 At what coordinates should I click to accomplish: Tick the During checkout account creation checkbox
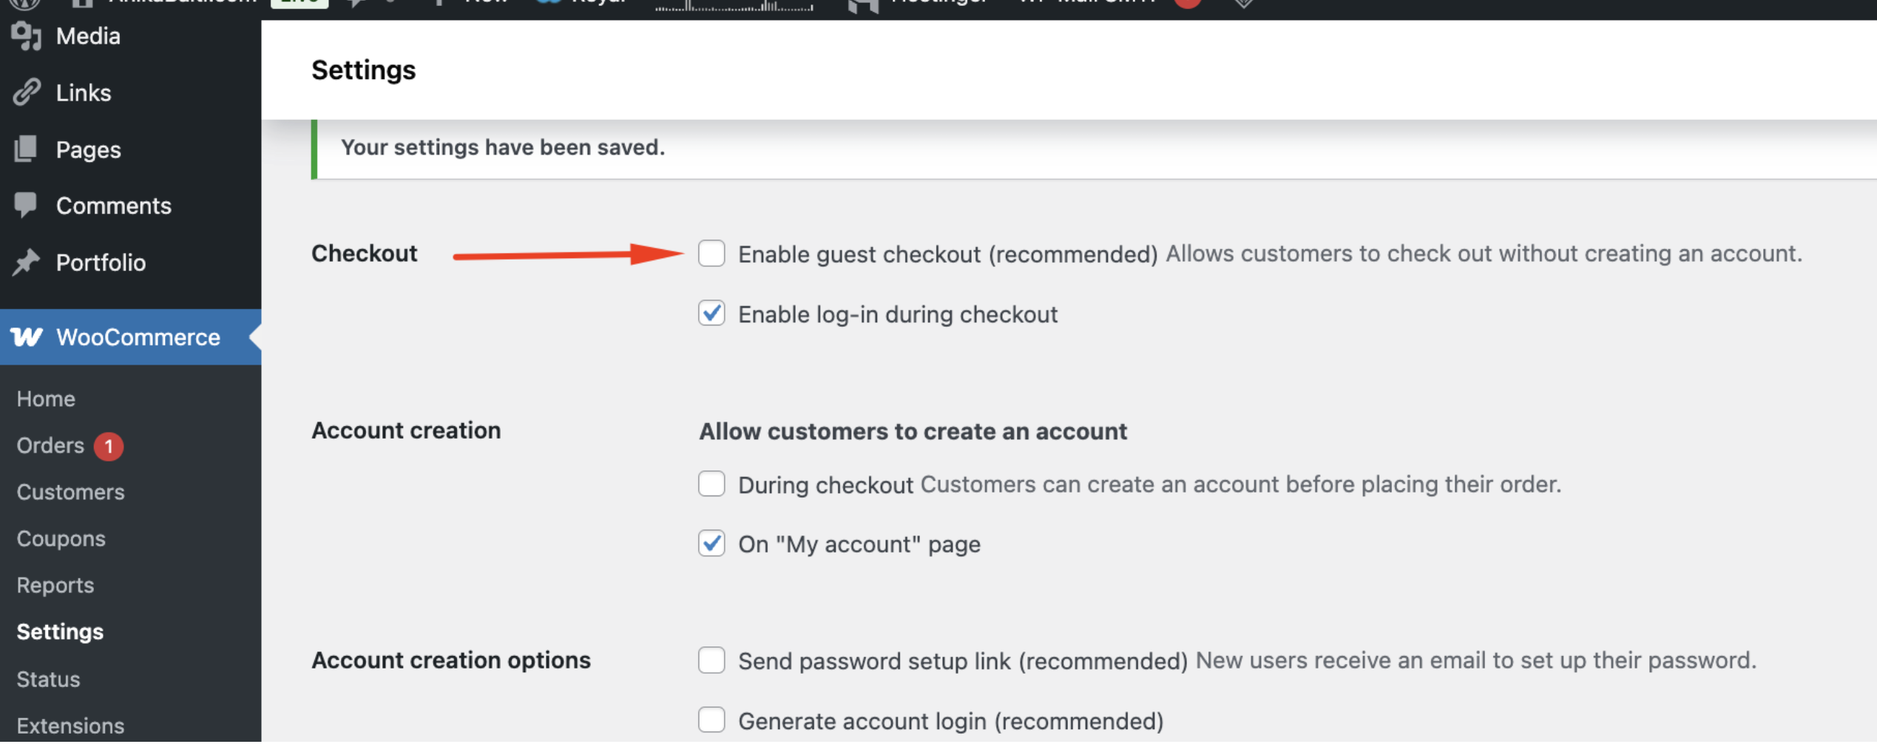click(x=711, y=484)
